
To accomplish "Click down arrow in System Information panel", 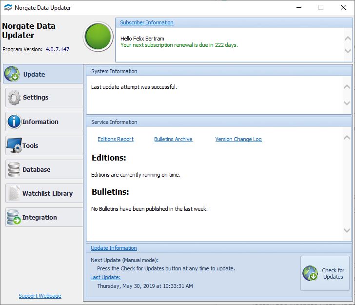I will coord(347,103).
